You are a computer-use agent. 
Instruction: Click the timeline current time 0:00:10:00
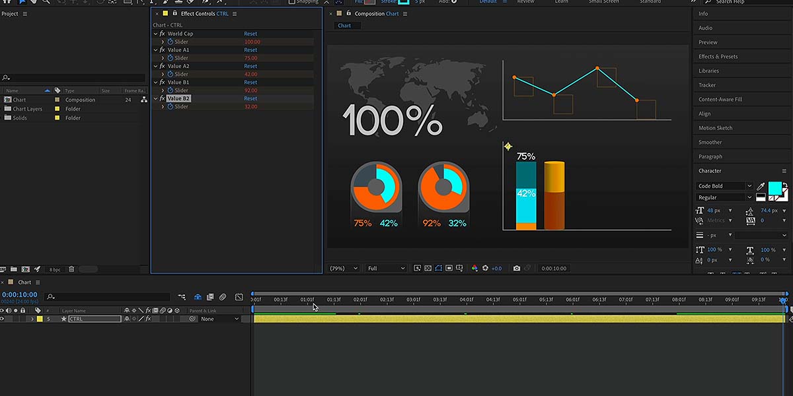pos(20,294)
